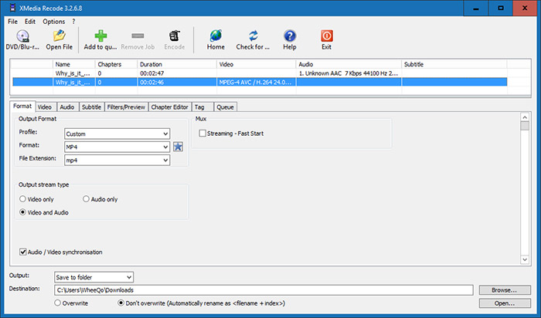The width and height of the screenshot is (541, 318).
Task: Open the Edit menu
Action: pyautogui.click(x=30, y=22)
